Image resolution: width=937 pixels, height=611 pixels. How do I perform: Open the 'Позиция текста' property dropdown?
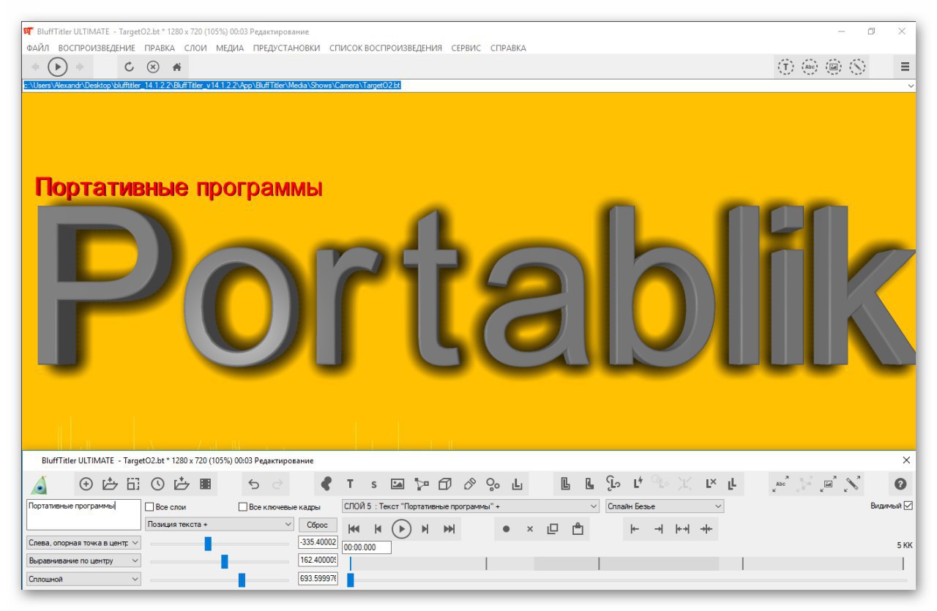[220, 525]
